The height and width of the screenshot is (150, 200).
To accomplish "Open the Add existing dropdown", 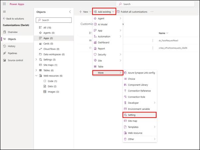I will point(104,12).
